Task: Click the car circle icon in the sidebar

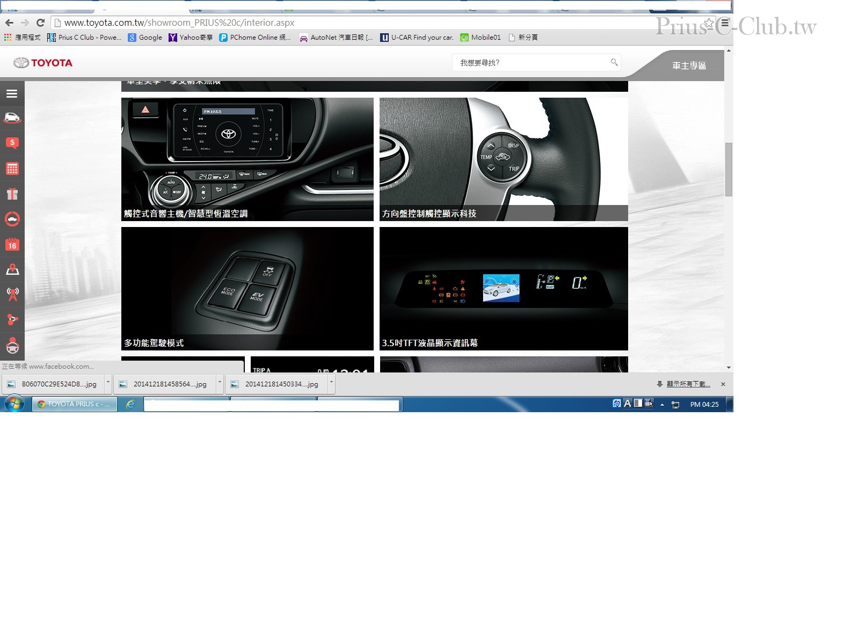Action: click(x=12, y=219)
